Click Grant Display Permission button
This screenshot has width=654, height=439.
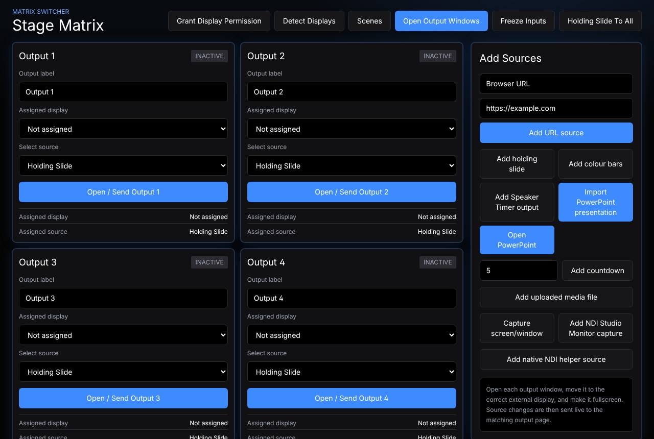point(219,21)
